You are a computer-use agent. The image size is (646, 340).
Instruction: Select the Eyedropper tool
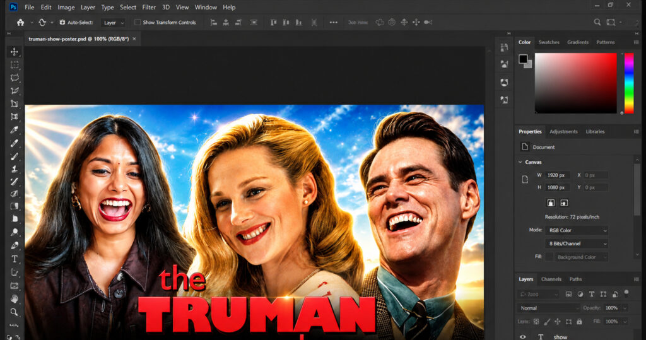[15, 130]
